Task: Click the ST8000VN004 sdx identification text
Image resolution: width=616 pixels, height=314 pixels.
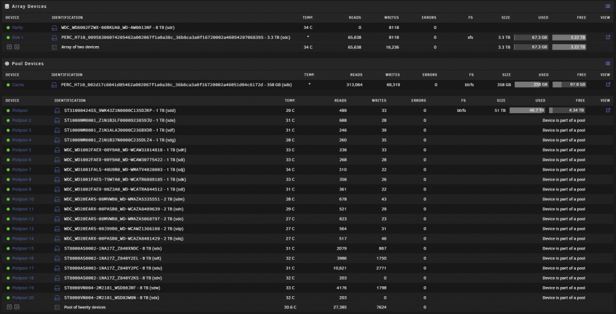Action: point(112,298)
